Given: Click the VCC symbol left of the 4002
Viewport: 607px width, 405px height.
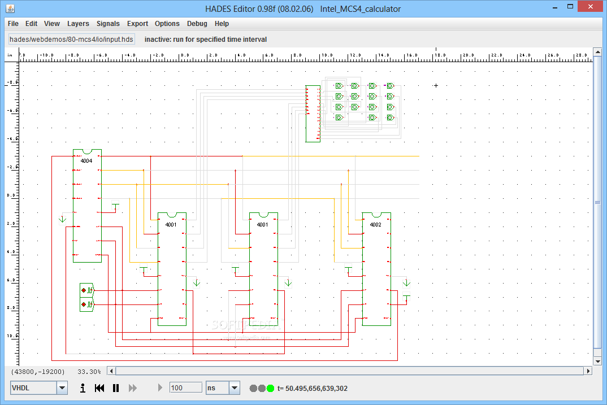Looking at the screenshot, I should pyautogui.click(x=348, y=269).
